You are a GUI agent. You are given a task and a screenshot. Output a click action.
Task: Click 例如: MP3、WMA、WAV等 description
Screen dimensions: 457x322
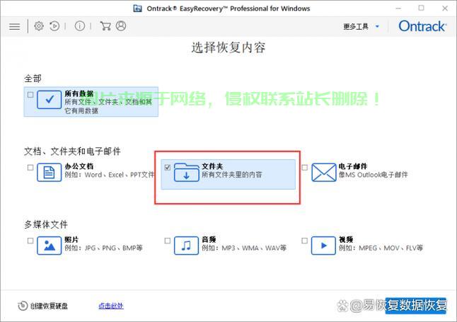[x=244, y=248]
